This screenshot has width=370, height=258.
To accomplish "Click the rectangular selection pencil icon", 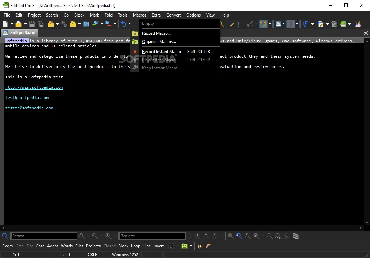I will pos(231,24).
